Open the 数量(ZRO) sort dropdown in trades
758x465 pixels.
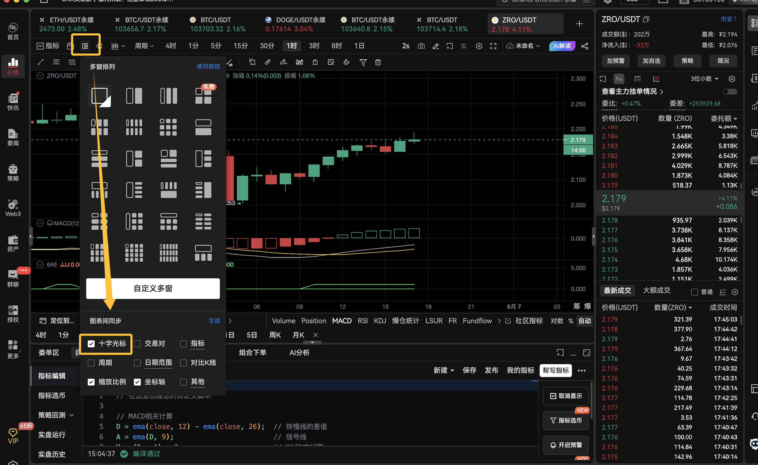[673, 307]
